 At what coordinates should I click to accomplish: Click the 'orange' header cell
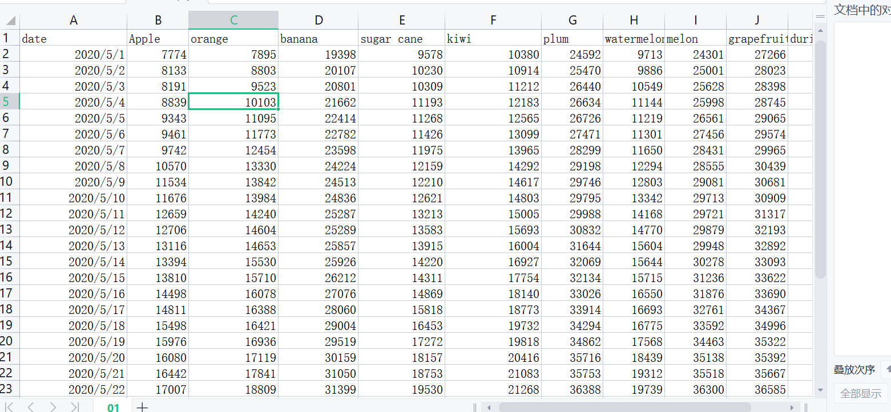point(233,38)
